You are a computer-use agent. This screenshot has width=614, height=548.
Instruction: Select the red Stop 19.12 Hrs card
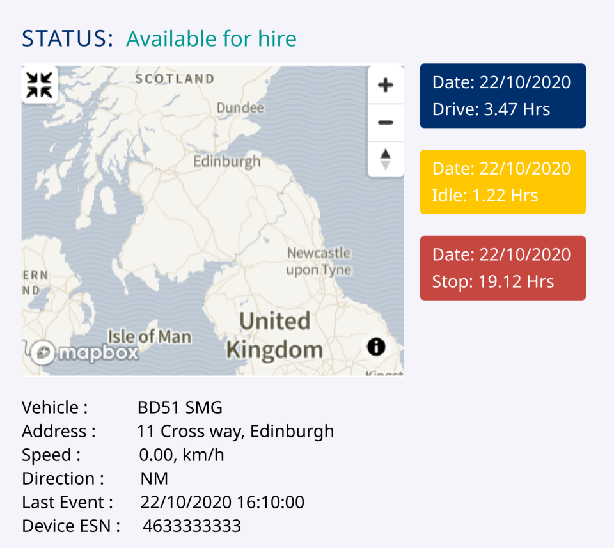pyautogui.click(x=503, y=268)
